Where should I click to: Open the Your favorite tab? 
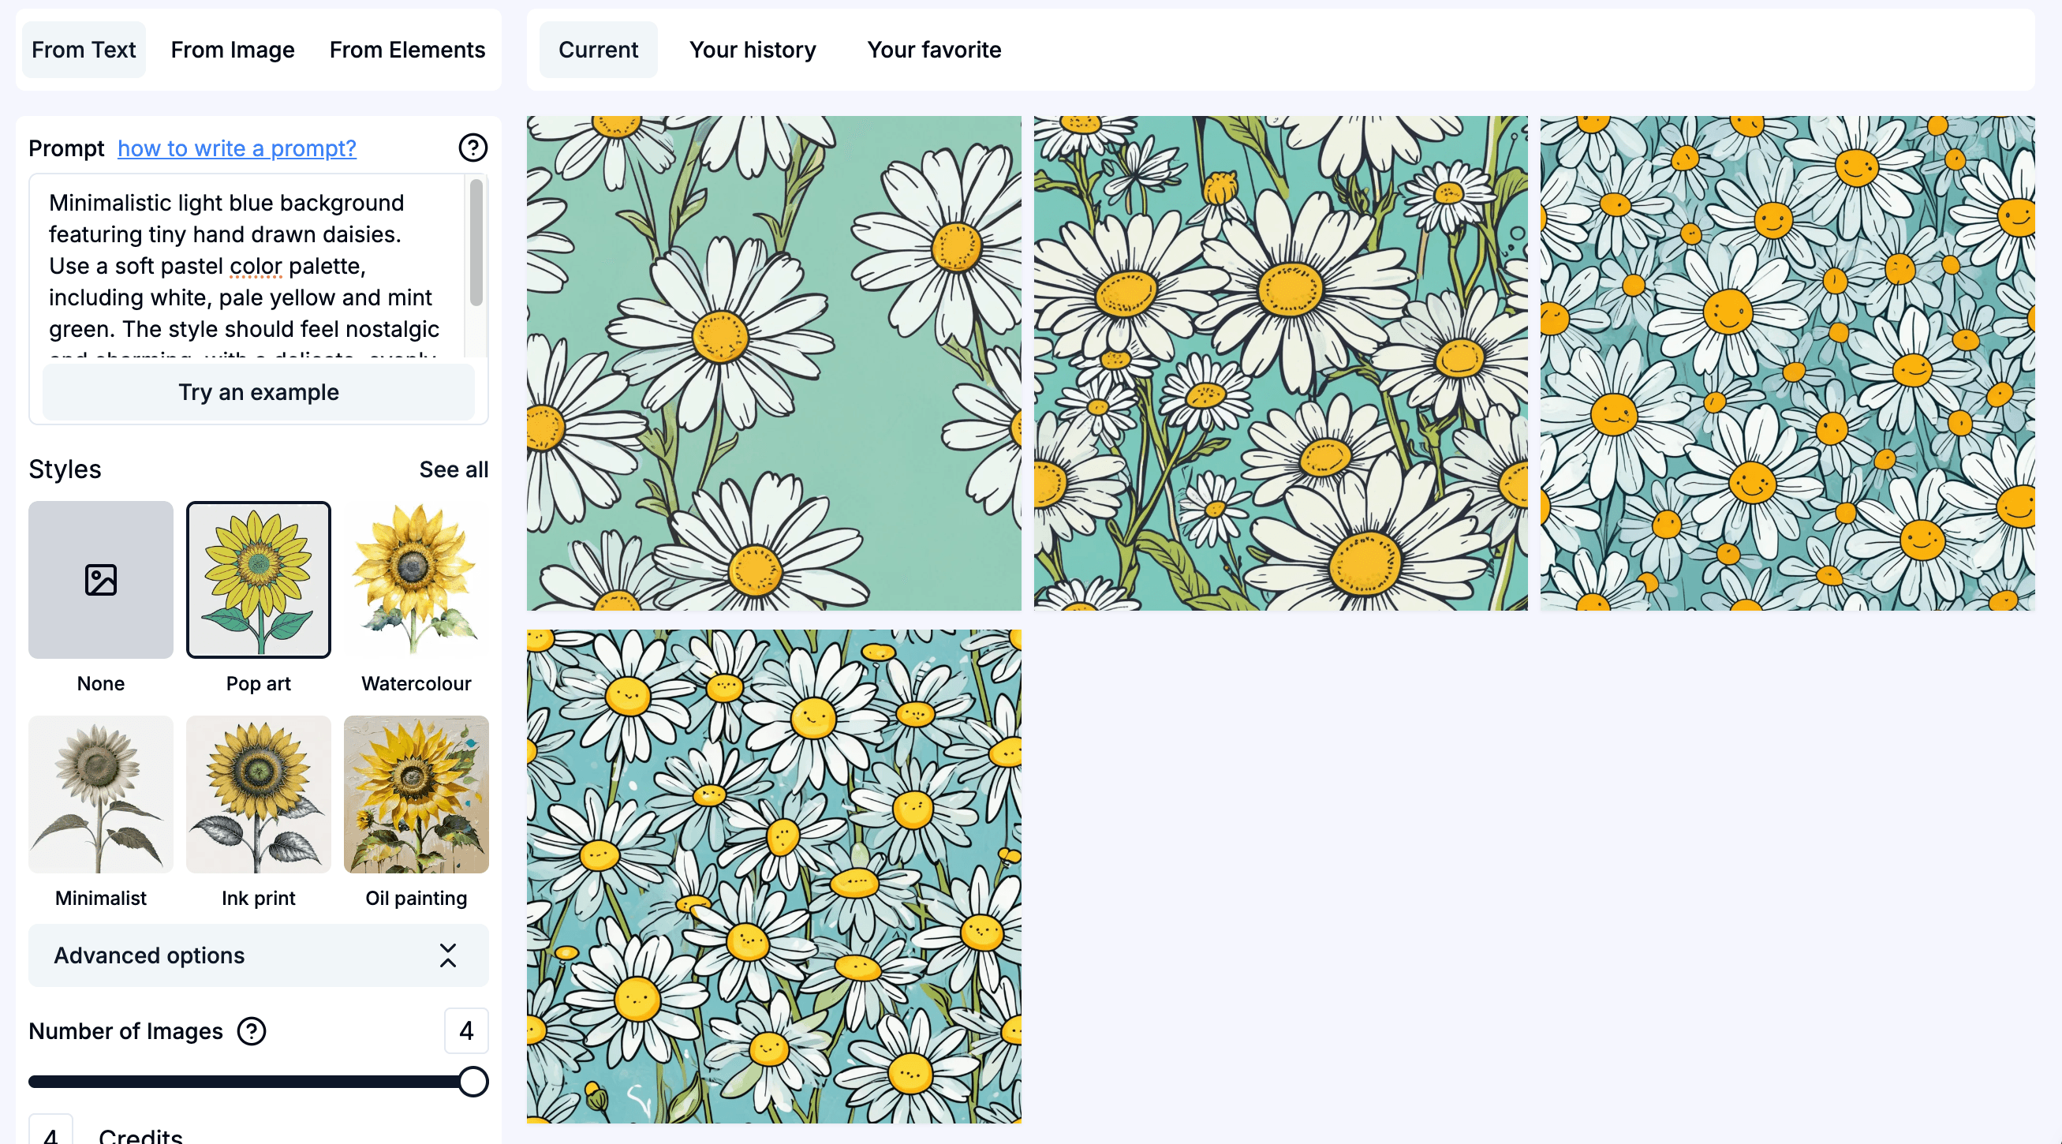(x=933, y=50)
